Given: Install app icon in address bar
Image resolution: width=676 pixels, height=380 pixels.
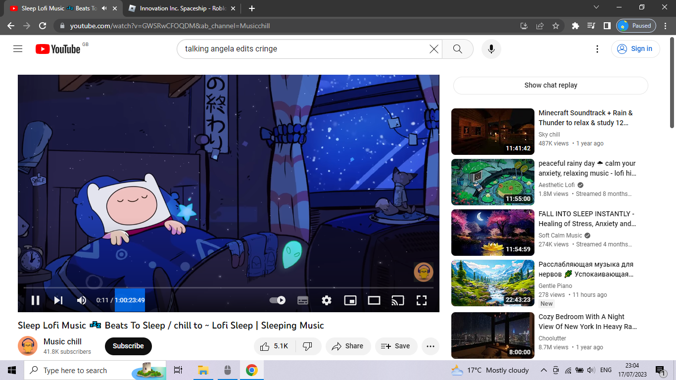Looking at the screenshot, I should coord(524,26).
